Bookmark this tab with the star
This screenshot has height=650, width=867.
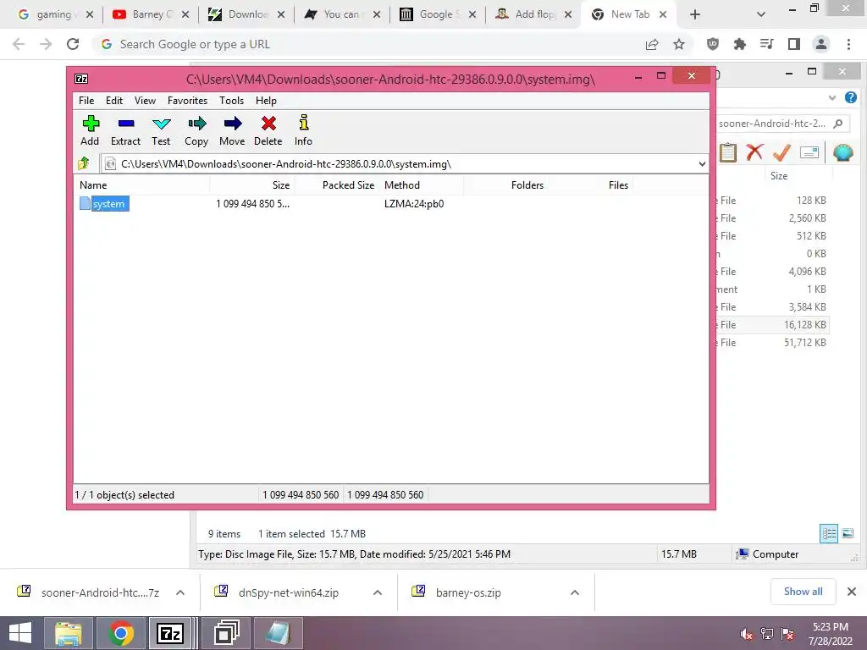tap(679, 44)
